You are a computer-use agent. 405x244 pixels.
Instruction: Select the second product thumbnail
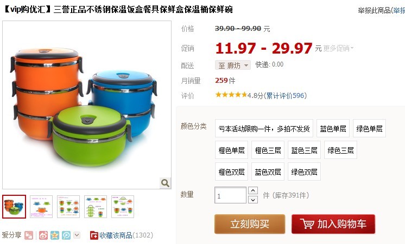point(41,207)
